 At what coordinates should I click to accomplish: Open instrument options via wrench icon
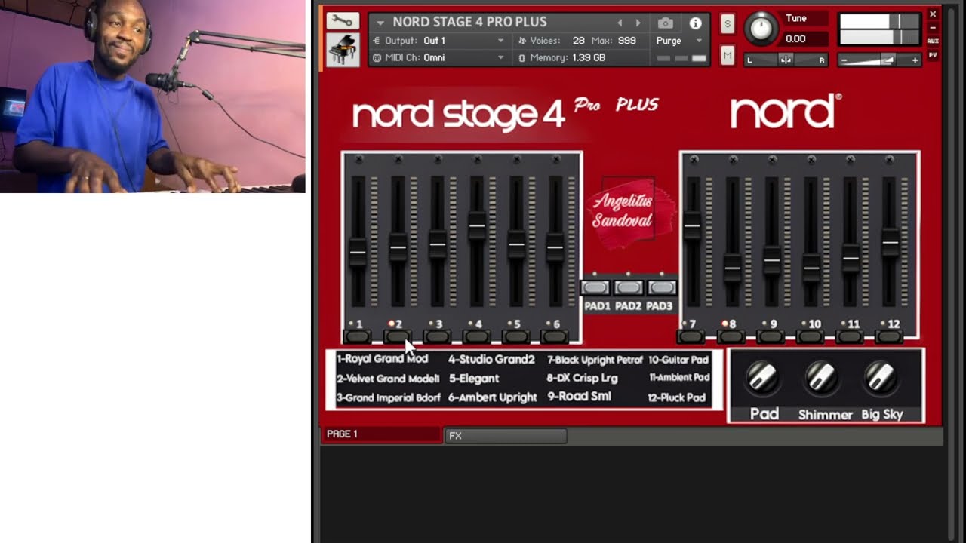343,21
